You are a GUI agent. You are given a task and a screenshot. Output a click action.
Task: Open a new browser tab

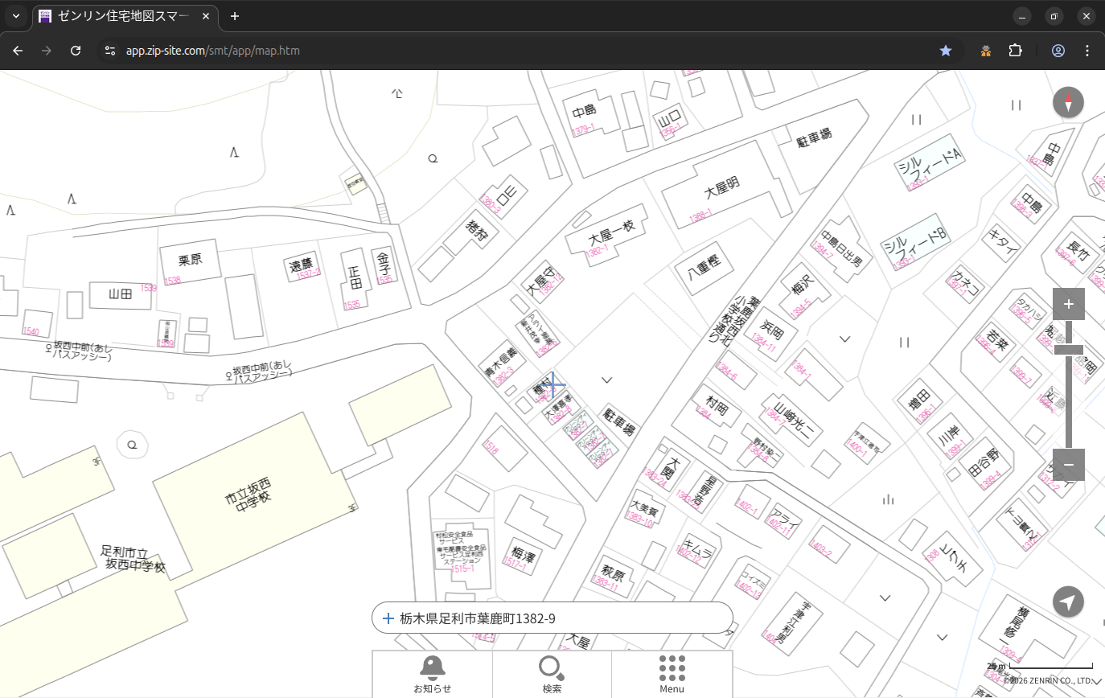pyautogui.click(x=235, y=16)
